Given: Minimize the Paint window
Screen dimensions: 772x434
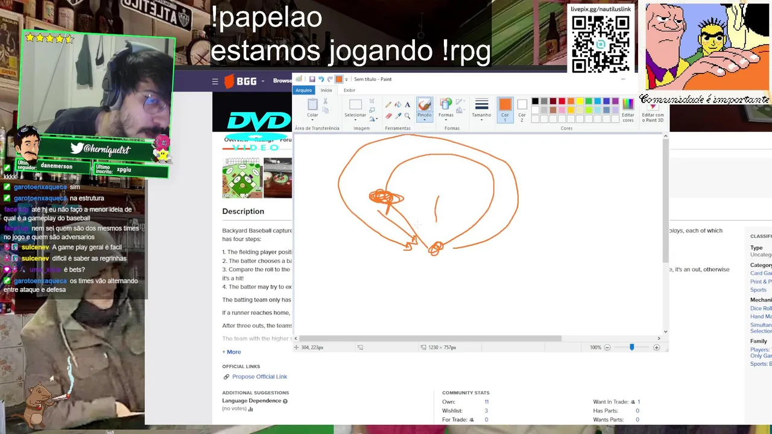Looking at the screenshot, I should coord(623,79).
